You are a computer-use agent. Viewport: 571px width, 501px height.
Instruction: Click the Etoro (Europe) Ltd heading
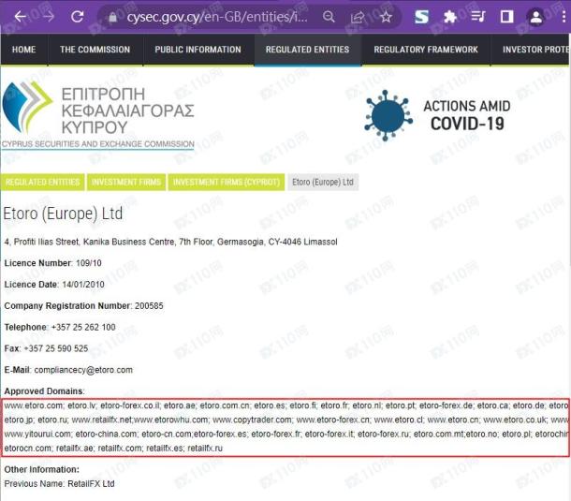pos(63,214)
